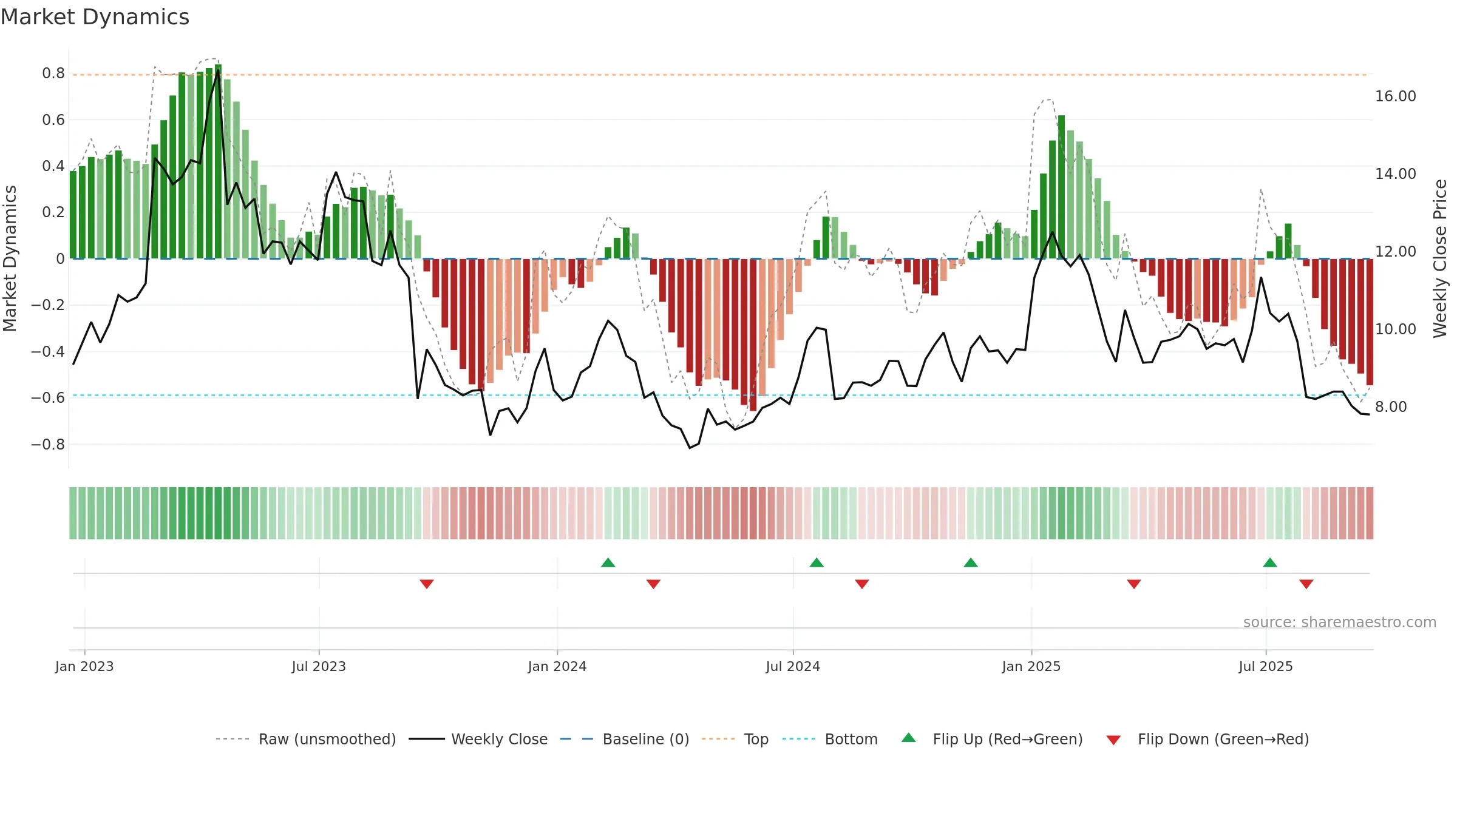Click the green flip-up marker at Jul 2025
The image size is (1457, 819).
pyautogui.click(x=1270, y=562)
